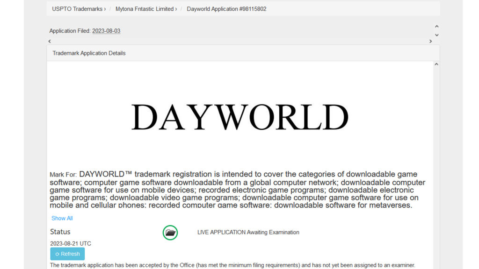Click the details panel vertical scrollbar track
479x269 pixels.
pos(436,163)
